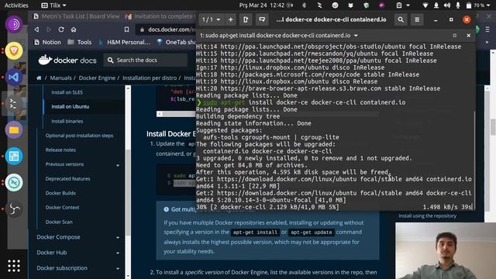Open Release notes in sidebar
The width and height of the screenshot is (496, 279).
(60, 150)
